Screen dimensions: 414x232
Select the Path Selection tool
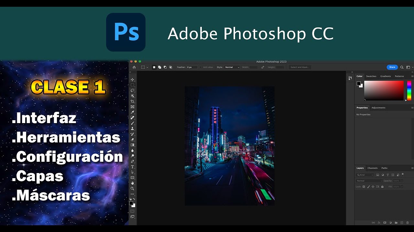coord(133,172)
